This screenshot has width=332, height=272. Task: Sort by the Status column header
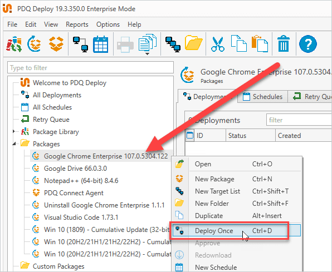(251, 135)
